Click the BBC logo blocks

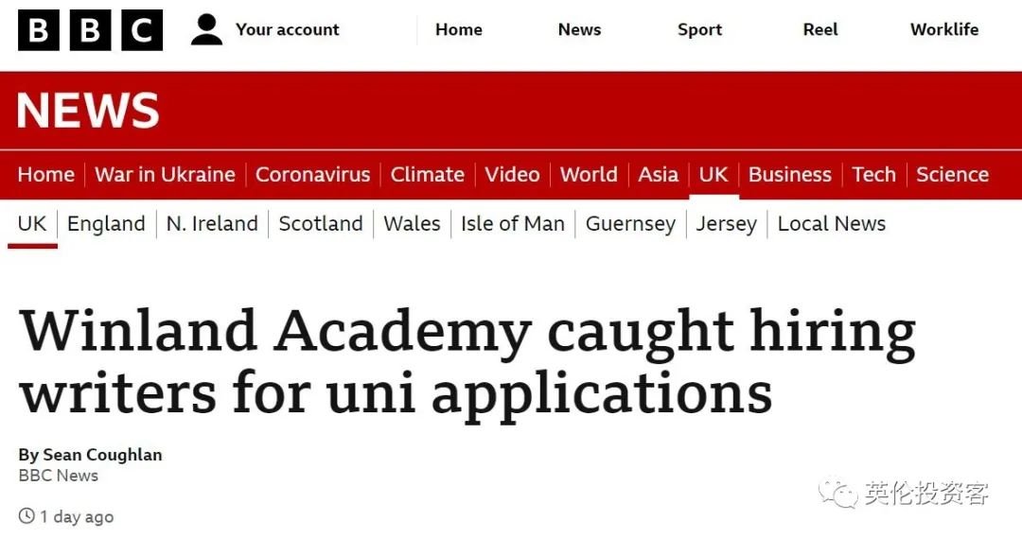pos(90,30)
